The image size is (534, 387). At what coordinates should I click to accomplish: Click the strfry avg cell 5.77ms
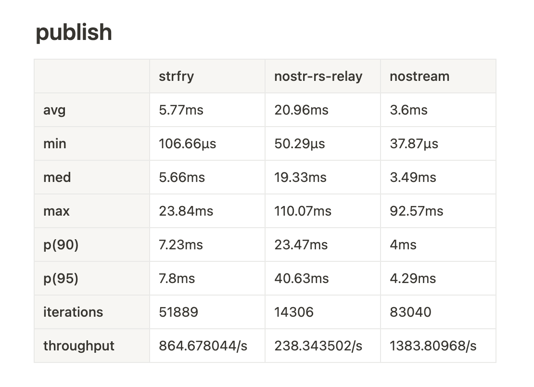181,110
